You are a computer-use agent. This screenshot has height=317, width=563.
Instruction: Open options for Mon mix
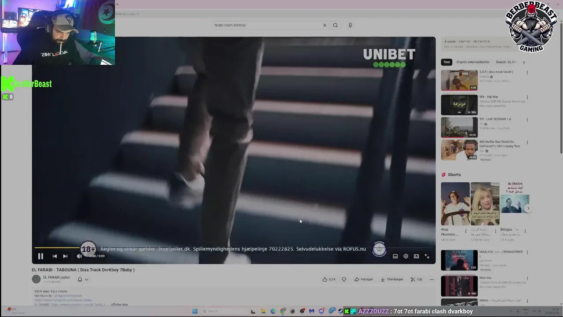pyautogui.click(x=527, y=279)
